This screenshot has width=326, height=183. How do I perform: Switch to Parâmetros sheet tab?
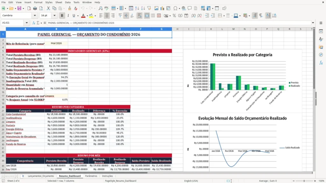pos(91,176)
